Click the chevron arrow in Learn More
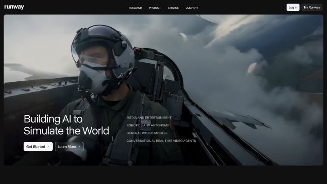 (x=79, y=147)
